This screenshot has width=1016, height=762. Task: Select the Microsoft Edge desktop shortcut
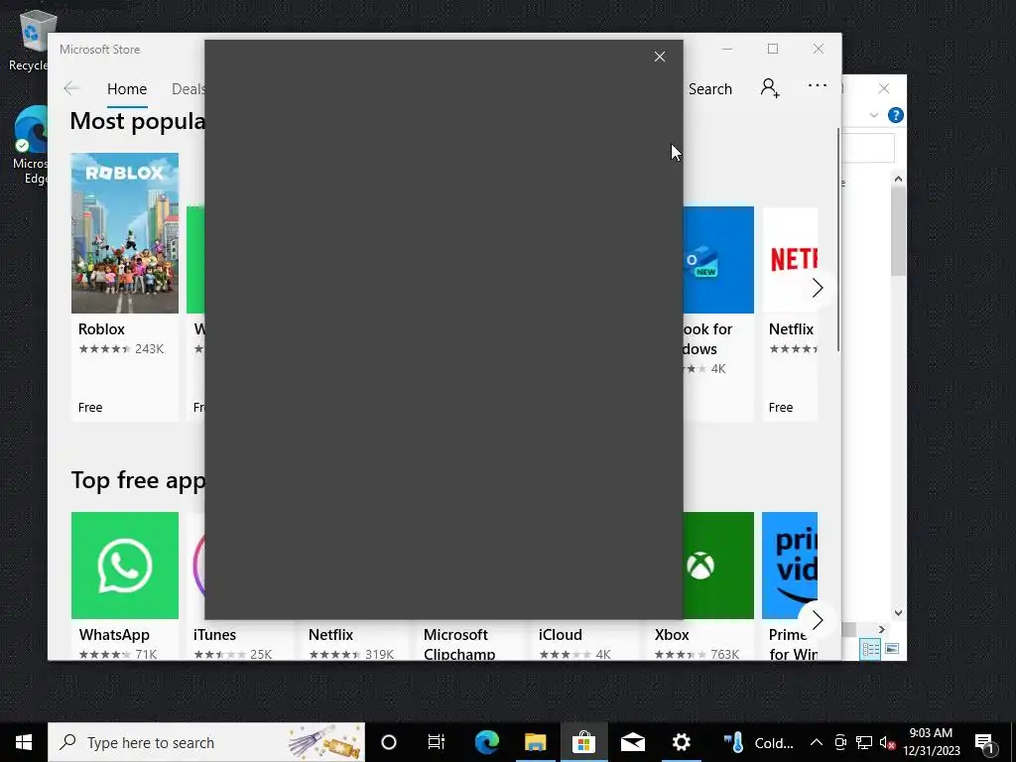pos(31,145)
